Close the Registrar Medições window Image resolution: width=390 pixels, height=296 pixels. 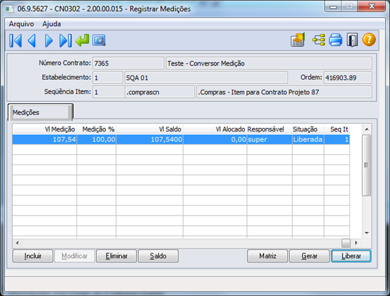tap(371, 6)
